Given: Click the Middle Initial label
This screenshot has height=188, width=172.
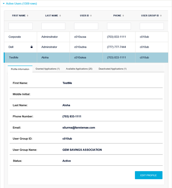Looking at the screenshot, I should coord(21,94).
